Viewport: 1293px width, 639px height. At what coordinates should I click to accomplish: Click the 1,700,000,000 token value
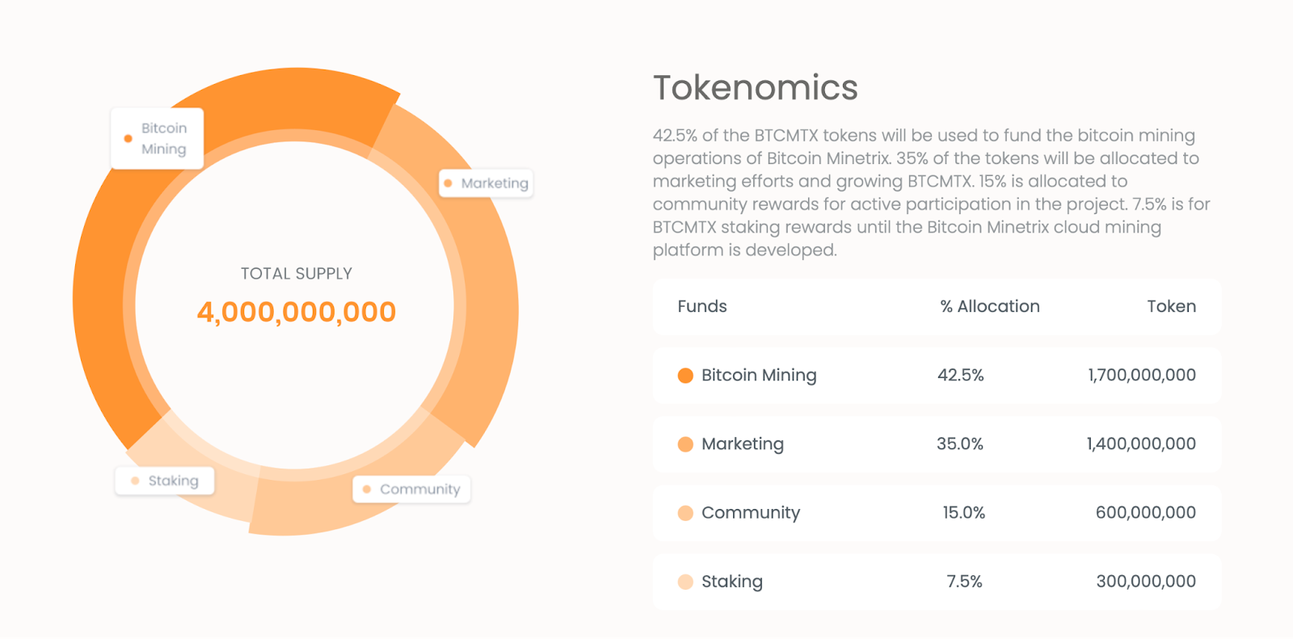1142,376
